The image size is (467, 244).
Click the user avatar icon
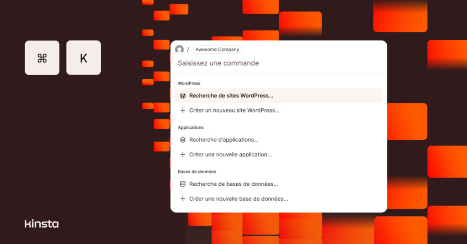[x=179, y=49]
